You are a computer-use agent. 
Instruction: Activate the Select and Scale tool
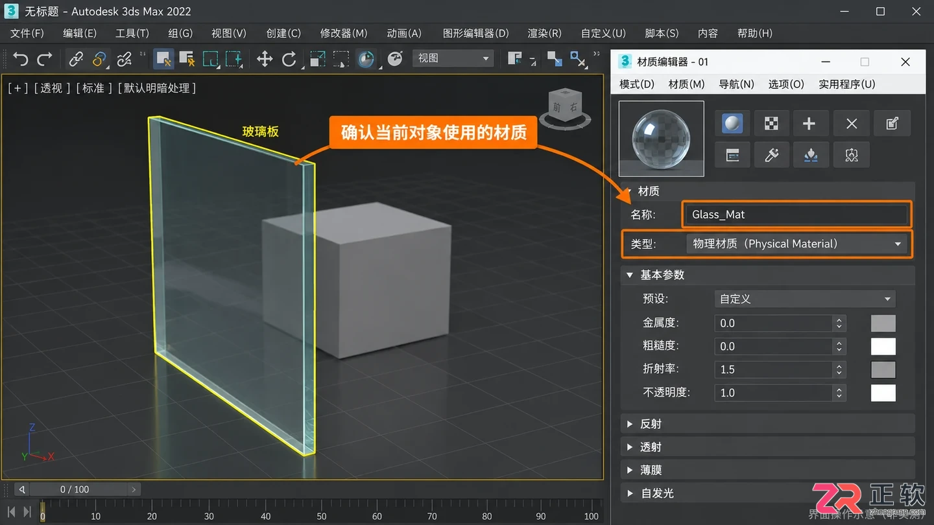click(x=317, y=59)
